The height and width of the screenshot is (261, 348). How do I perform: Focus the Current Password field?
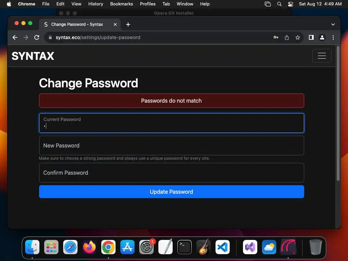coord(171,123)
